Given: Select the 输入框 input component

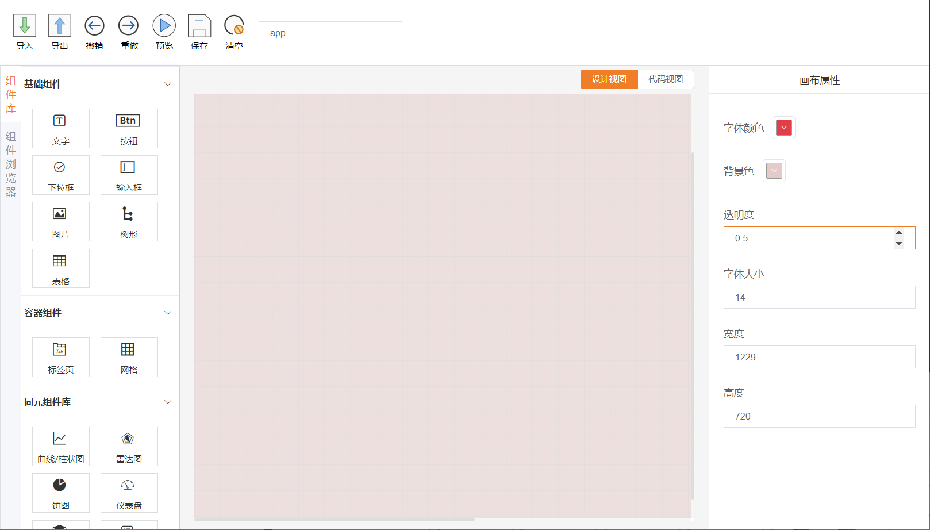Looking at the screenshot, I should (129, 175).
